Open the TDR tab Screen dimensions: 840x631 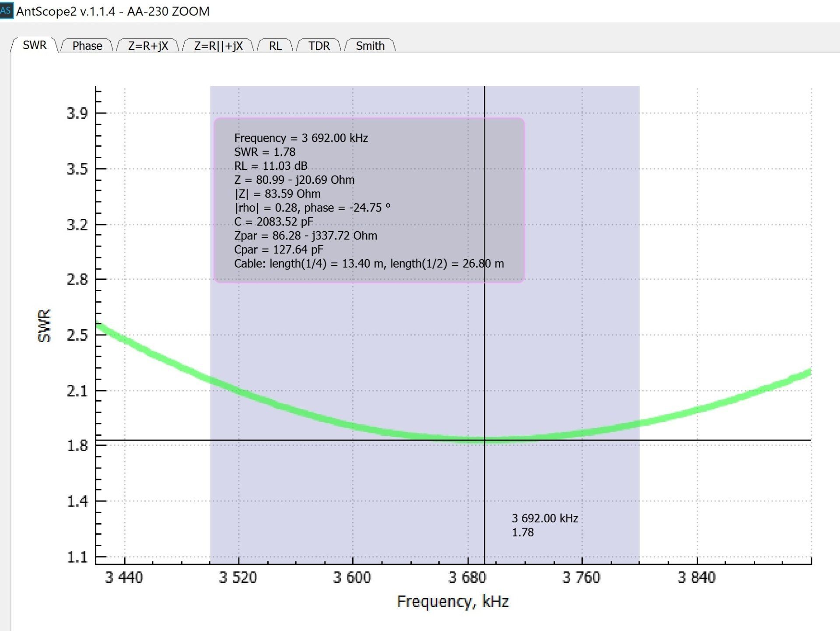click(319, 46)
